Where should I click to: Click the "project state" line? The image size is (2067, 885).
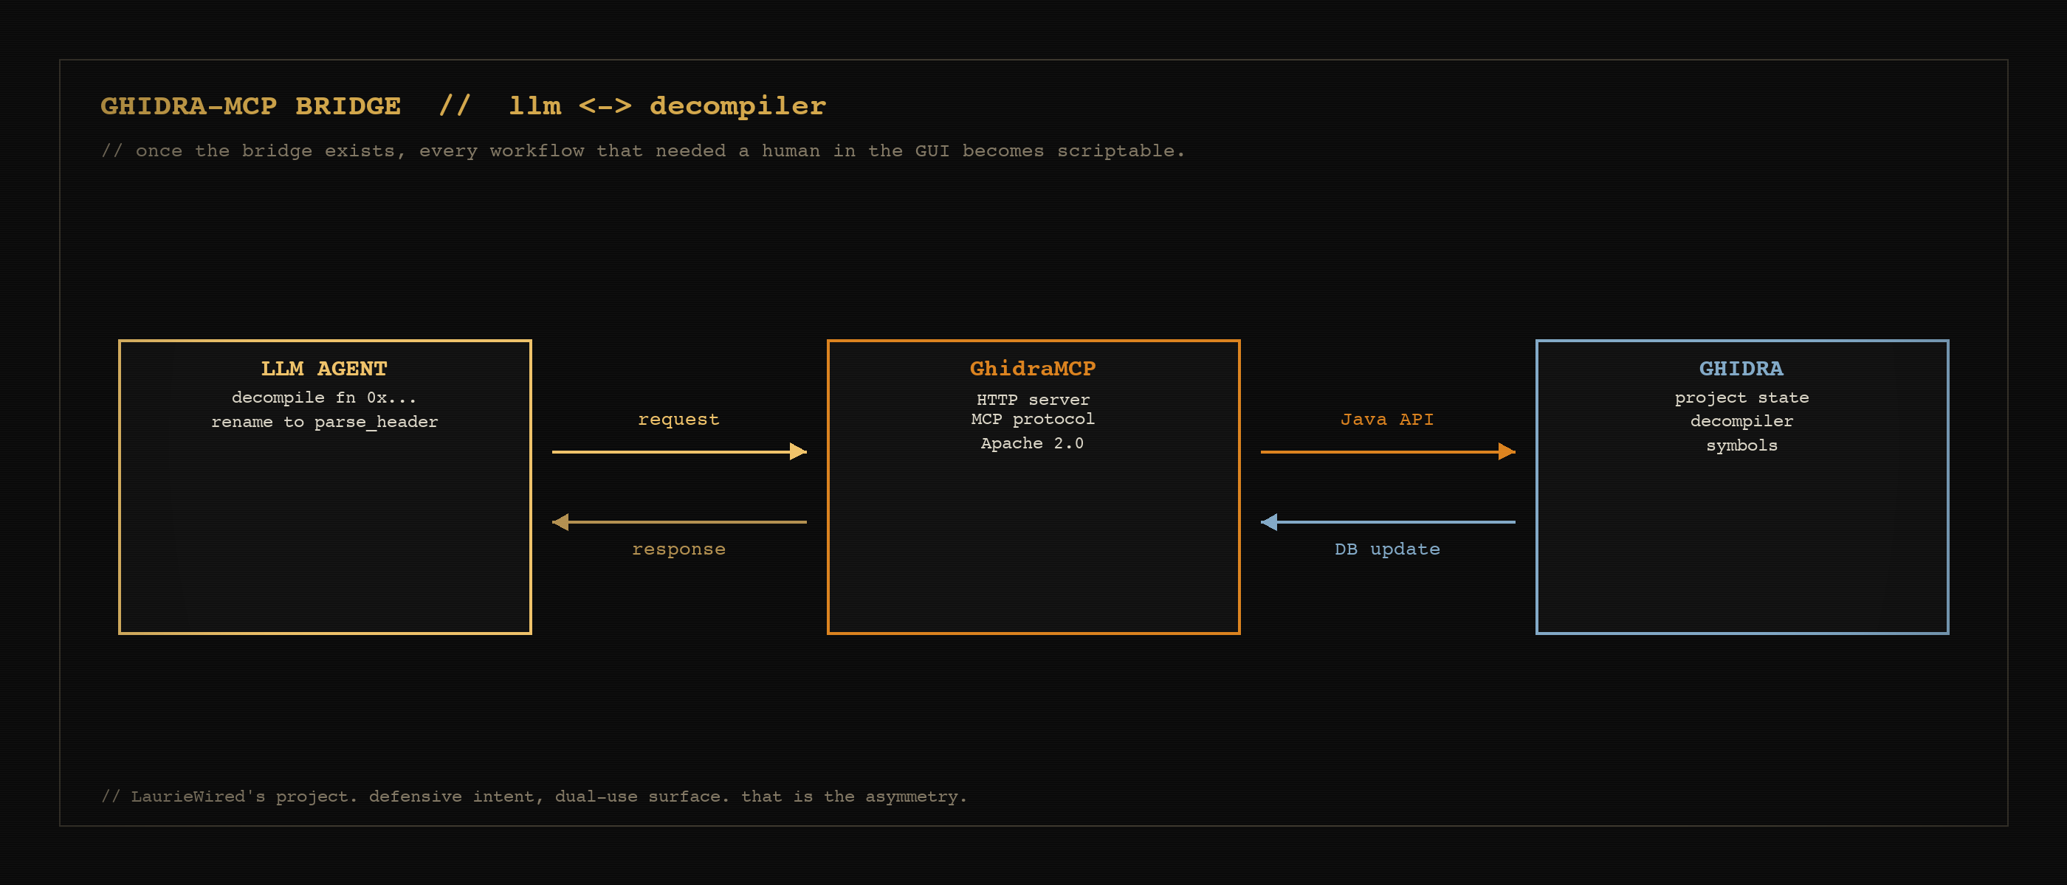1741,398
